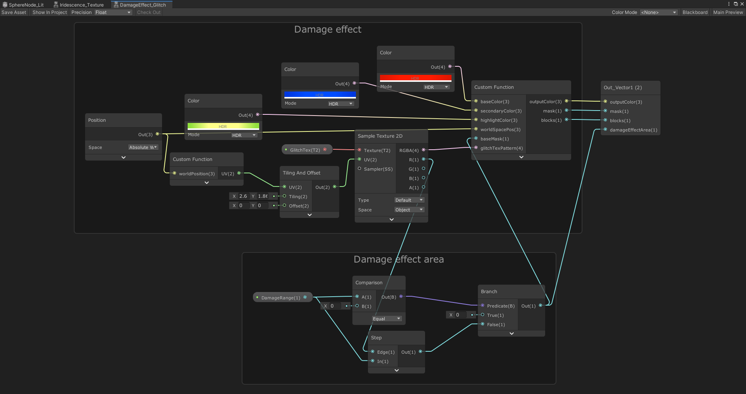Expand the Sample Texture 2D node chevron

pyautogui.click(x=392, y=219)
